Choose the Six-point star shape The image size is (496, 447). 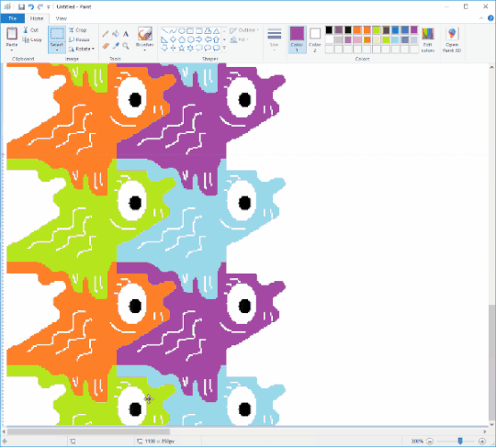190,48
